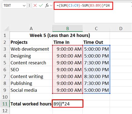Click Time Out cell for SEO
Viewport: 132px width, 114px height.
coord(96,70)
